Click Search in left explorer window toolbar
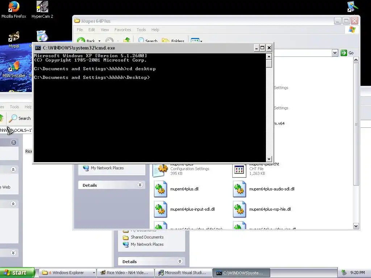 coord(20,118)
